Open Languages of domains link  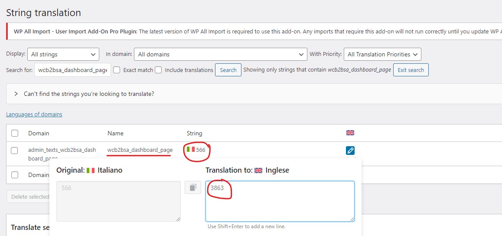point(34,115)
